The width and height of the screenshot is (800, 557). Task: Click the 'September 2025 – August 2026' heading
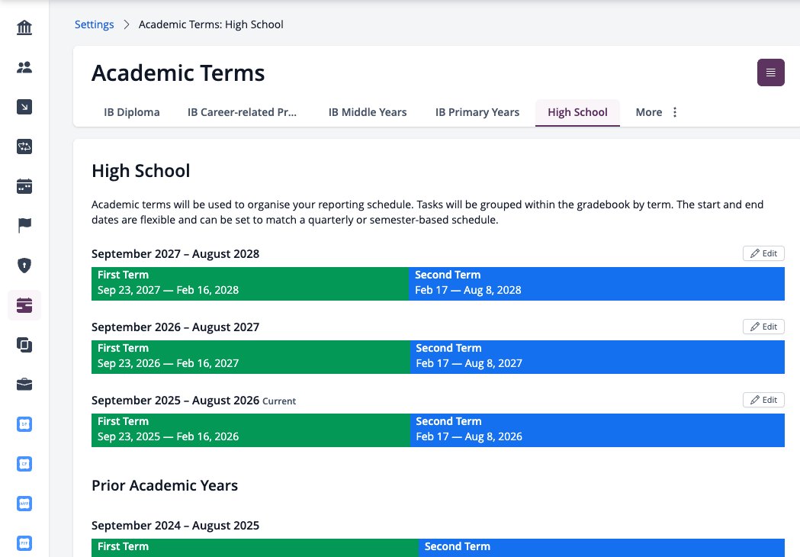click(x=175, y=401)
